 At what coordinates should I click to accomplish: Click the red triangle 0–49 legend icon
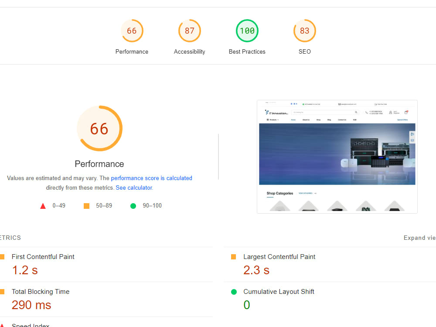pyautogui.click(x=43, y=206)
